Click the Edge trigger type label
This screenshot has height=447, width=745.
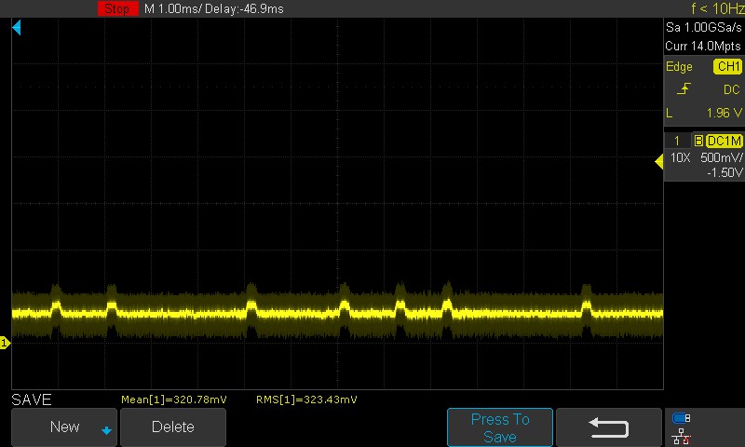[x=679, y=67]
